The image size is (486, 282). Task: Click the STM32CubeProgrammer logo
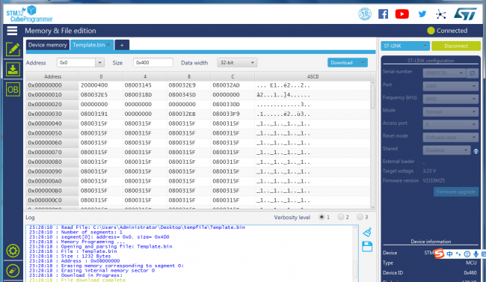pos(29,14)
